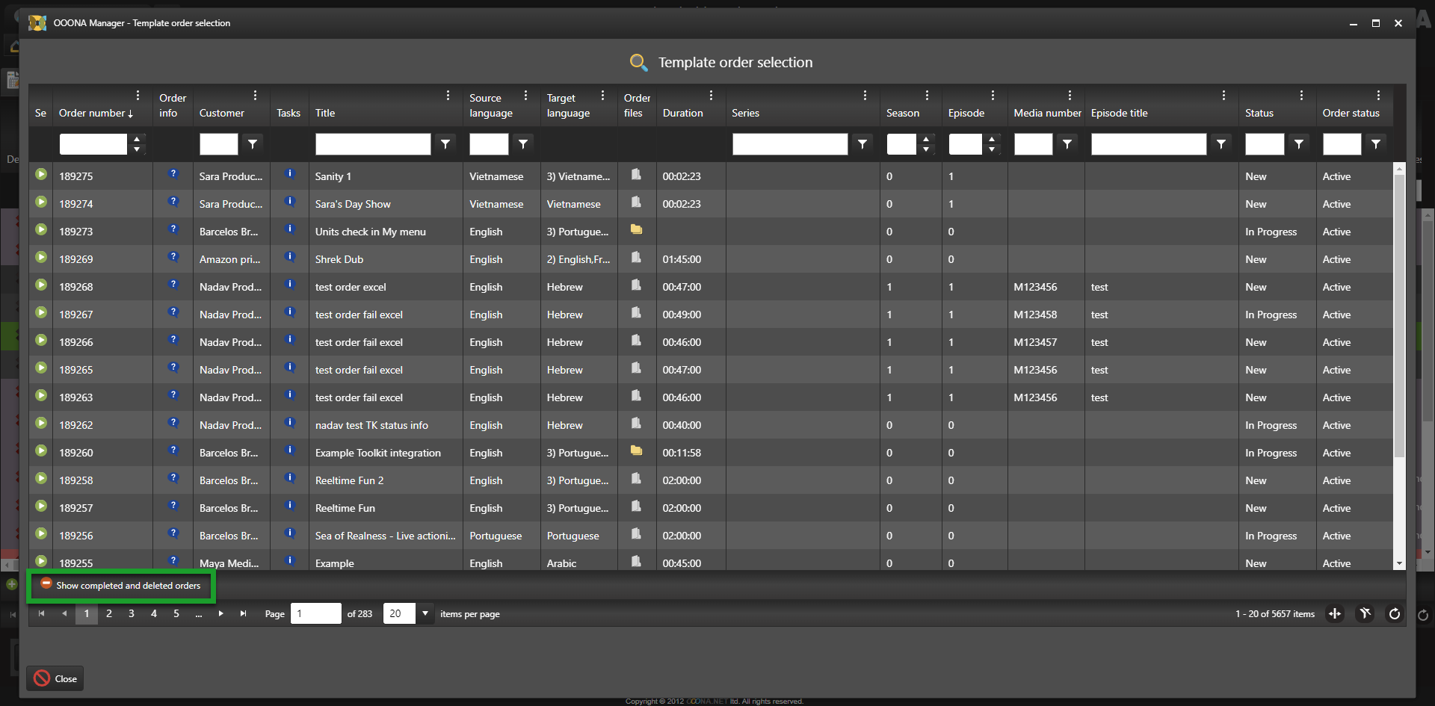
Task: Click the Close button
Action: [56, 678]
